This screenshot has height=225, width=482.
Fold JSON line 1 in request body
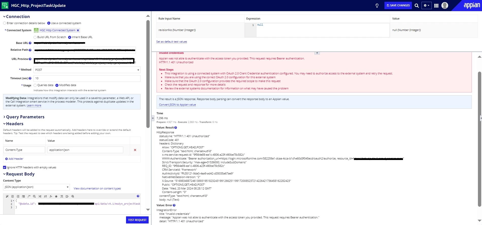tap(13, 201)
